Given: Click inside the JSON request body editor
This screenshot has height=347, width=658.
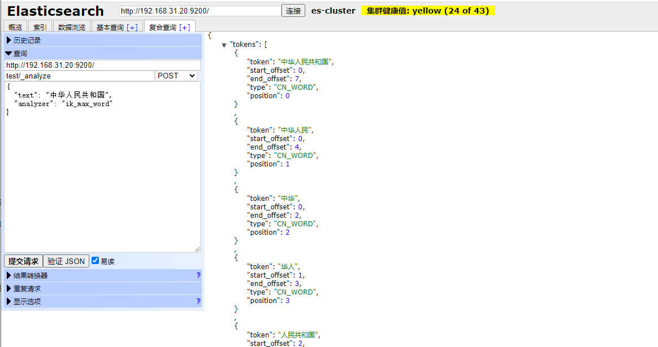Looking at the screenshot, I should coord(102,169).
